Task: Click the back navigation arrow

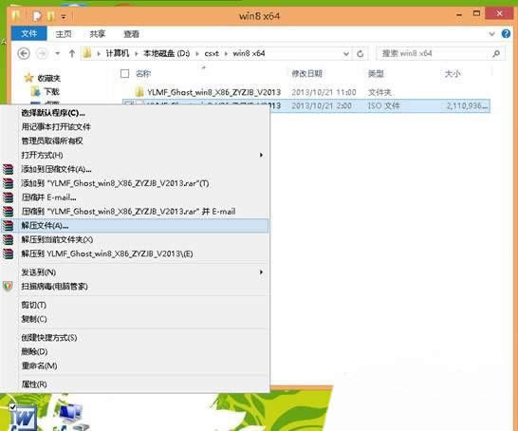Action: 24,53
